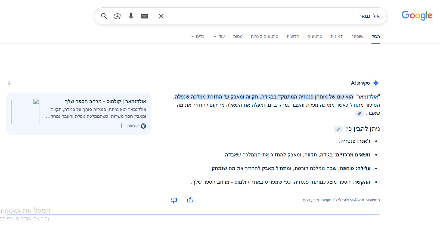Open three-dot menu next to קולמוס source
The height and width of the screenshot is (228, 440).
pyautogui.click(x=122, y=126)
